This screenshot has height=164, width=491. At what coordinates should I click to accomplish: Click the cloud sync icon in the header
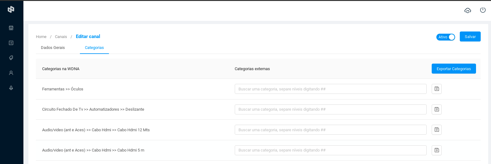pos(468,10)
